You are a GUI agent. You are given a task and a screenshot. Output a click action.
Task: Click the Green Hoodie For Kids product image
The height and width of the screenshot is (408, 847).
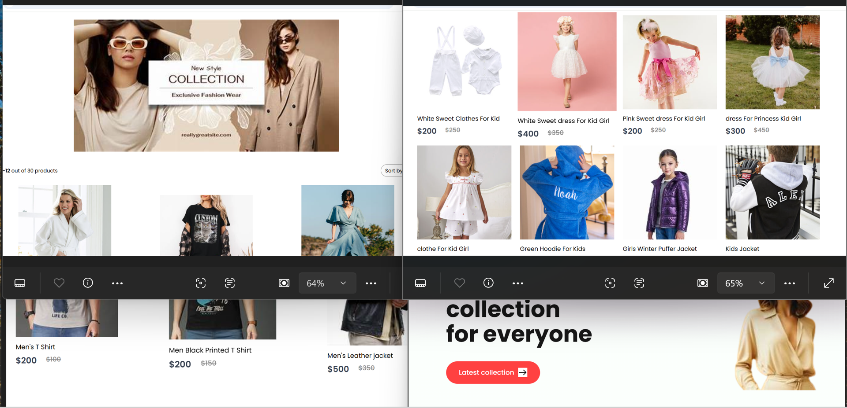[566, 193]
